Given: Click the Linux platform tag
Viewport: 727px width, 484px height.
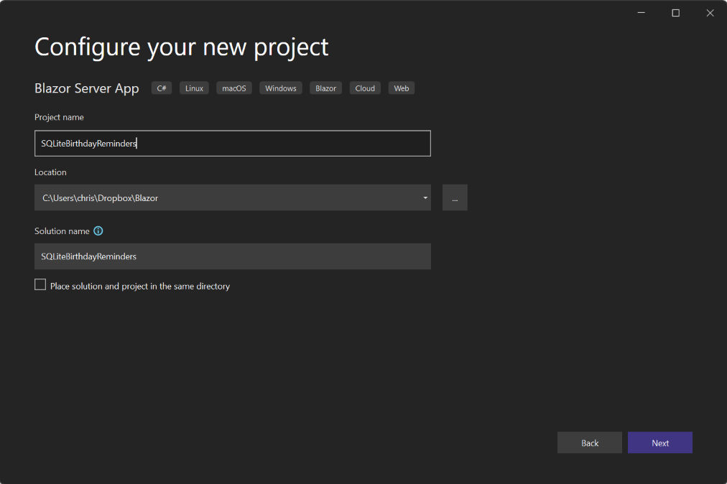Looking at the screenshot, I should [x=194, y=88].
